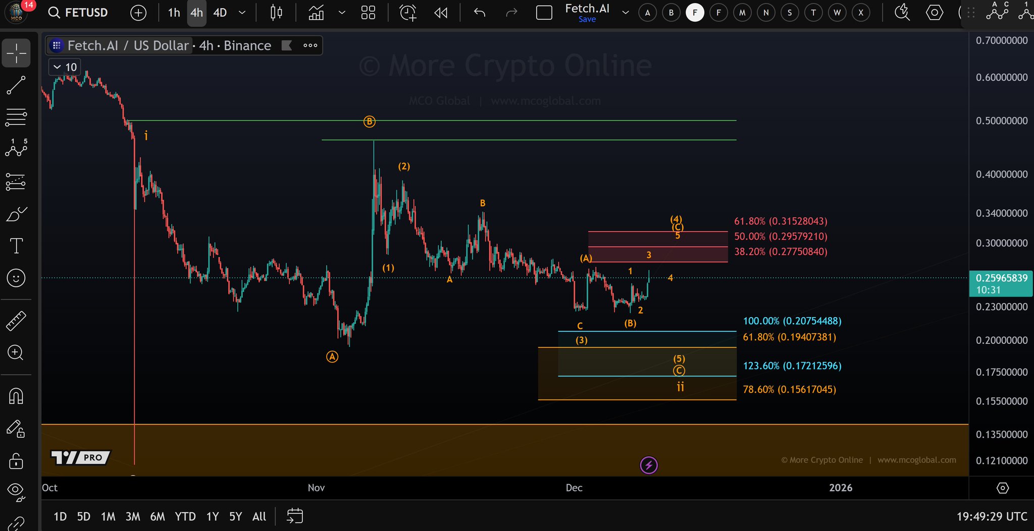Viewport: 1034px width, 531px height.
Task: Select the Text annotation tool
Action: (x=16, y=246)
